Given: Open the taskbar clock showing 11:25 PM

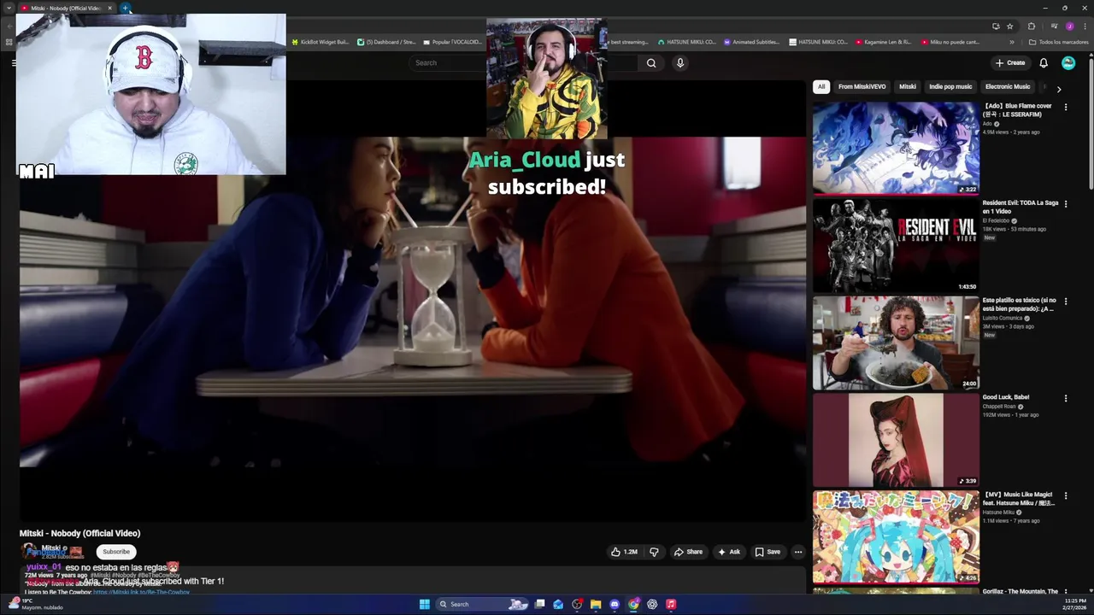Looking at the screenshot, I should coord(1074,604).
